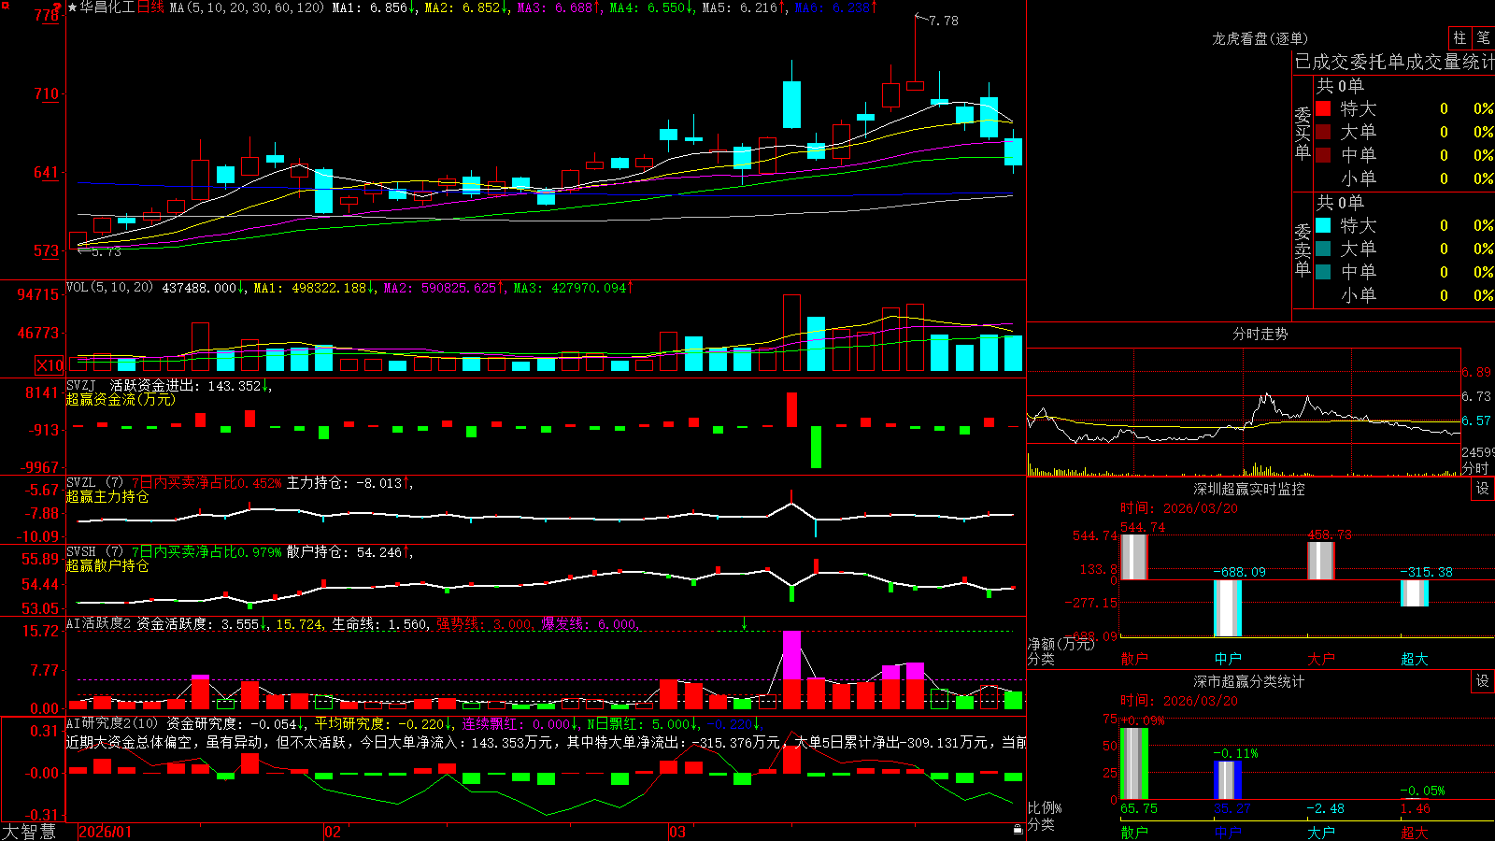Click the red question mark icon
1495x841 pixels.
point(58,7)
